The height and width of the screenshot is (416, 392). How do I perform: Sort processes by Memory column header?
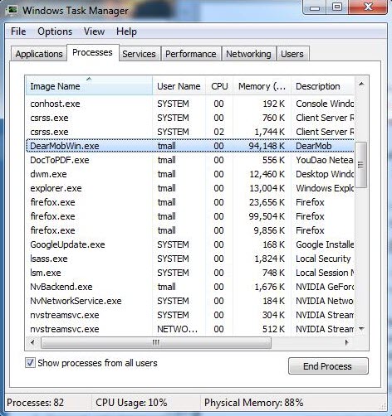click(262, 86)
